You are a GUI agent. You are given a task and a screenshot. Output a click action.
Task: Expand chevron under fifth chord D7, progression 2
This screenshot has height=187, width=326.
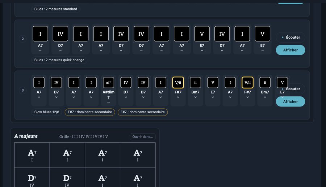click(x=121, y=51)
